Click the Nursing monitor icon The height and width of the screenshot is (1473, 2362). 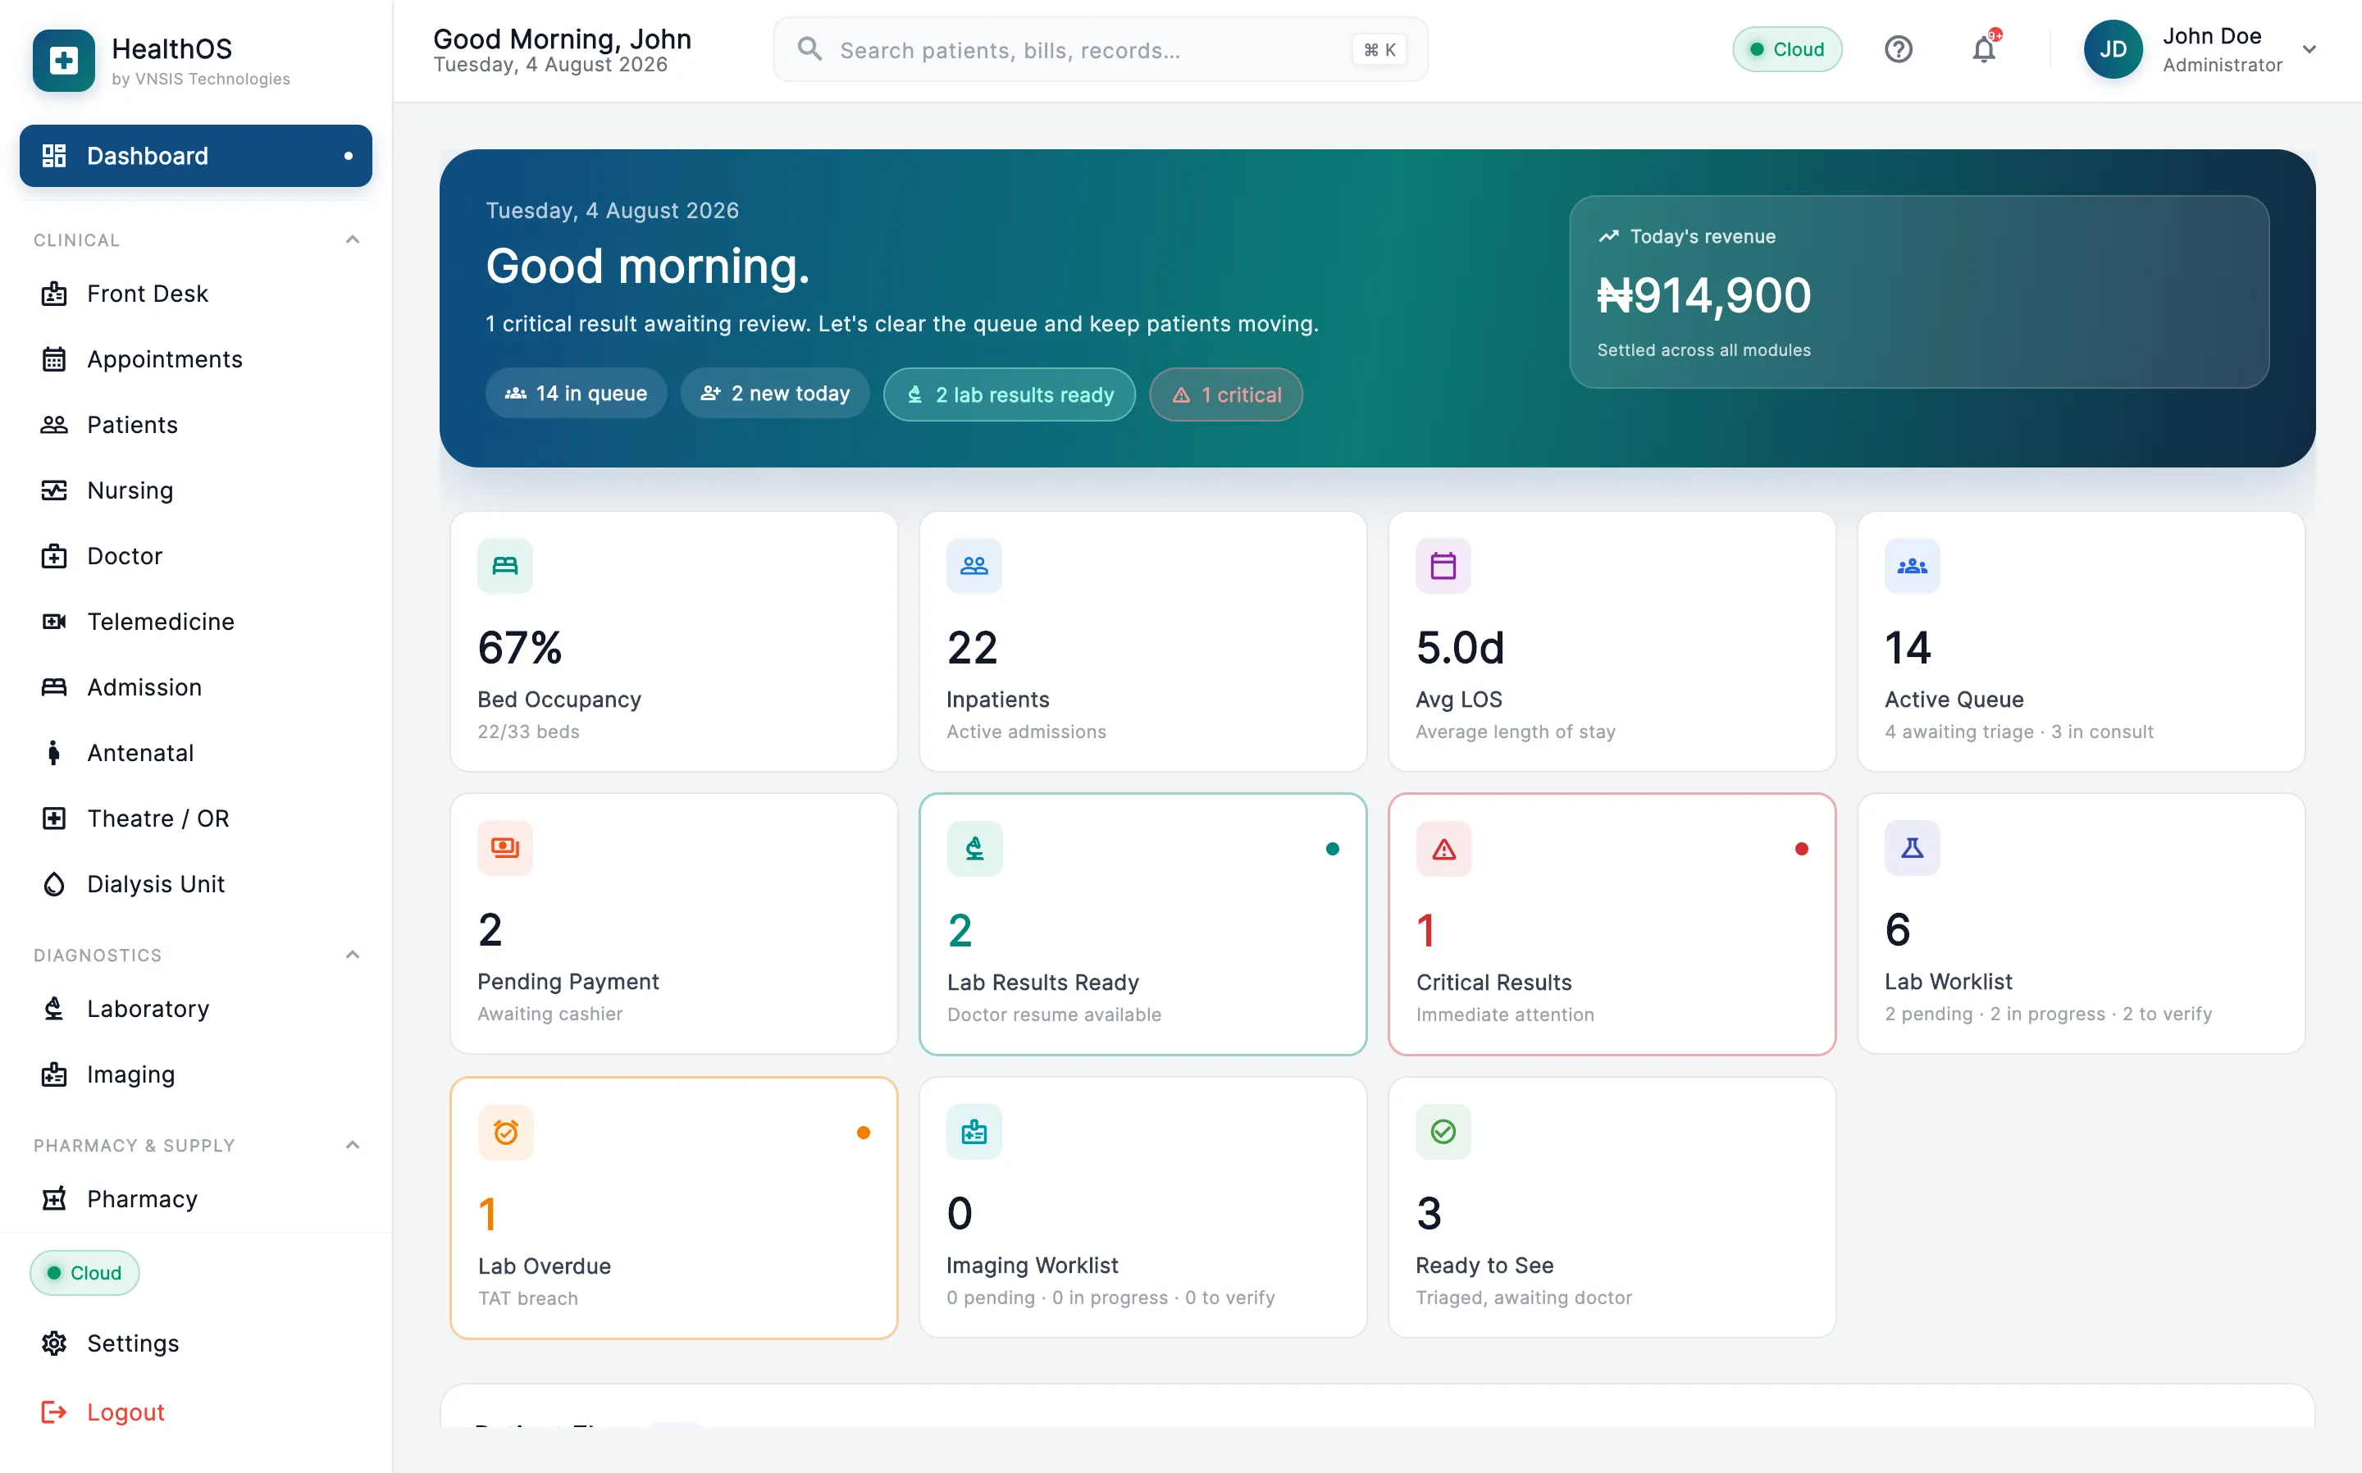pos(53,490)
